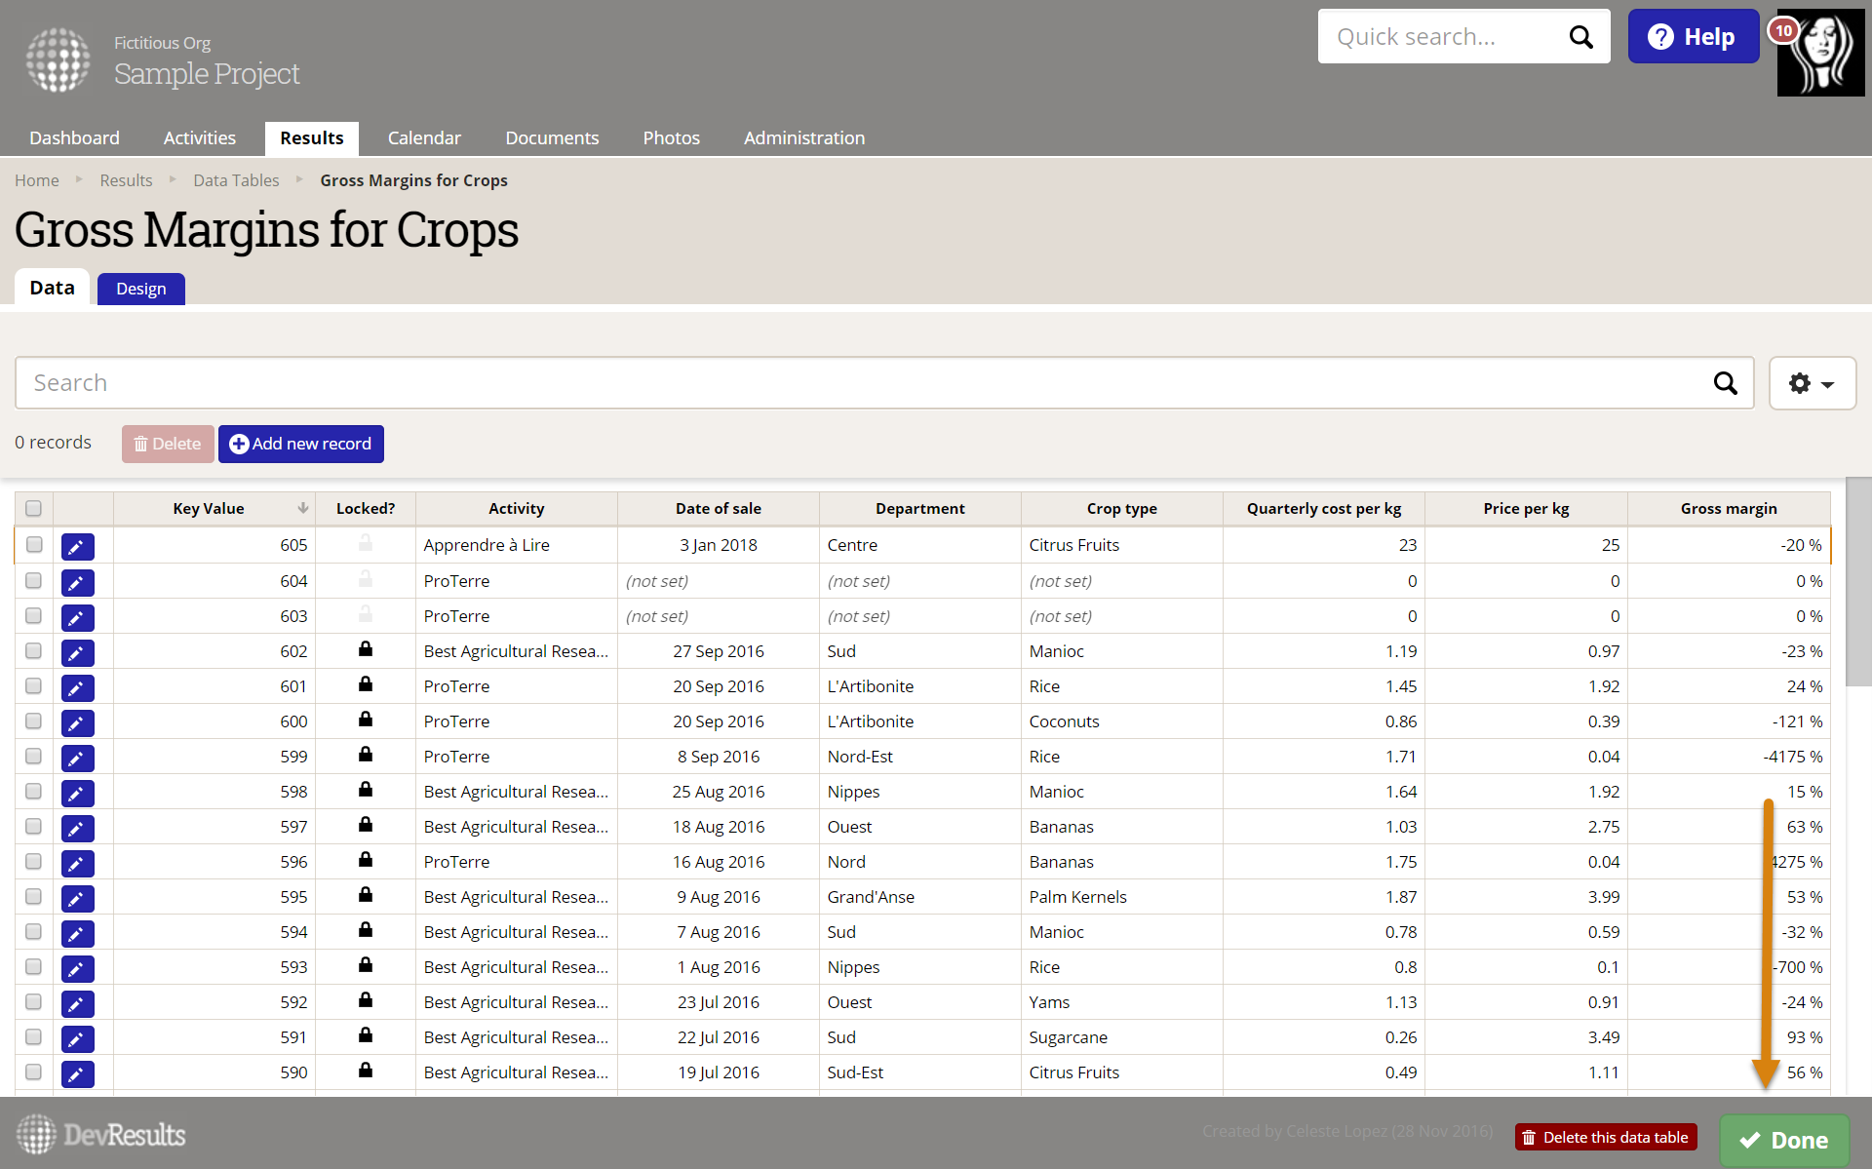Switch to the Design tab

coord(140,289)
